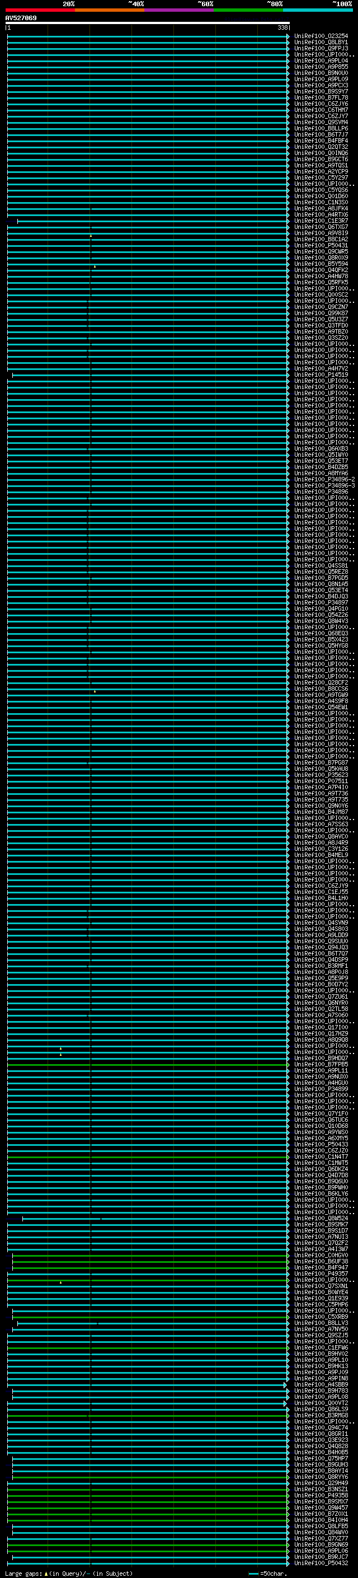The image size is (358, 1578).
Task: Select label UniRef100_Q8AVC0
Action: [x=321, y=837]
